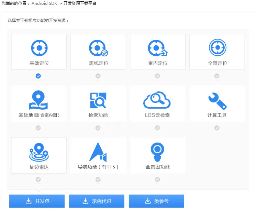Select the 检索功能 search icon
Image resolution: width=257 pixels, height=209 pixels.
click(x=98, y=100)
